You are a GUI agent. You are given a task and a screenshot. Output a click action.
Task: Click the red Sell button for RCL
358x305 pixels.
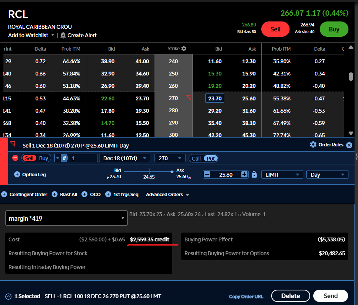275,29
